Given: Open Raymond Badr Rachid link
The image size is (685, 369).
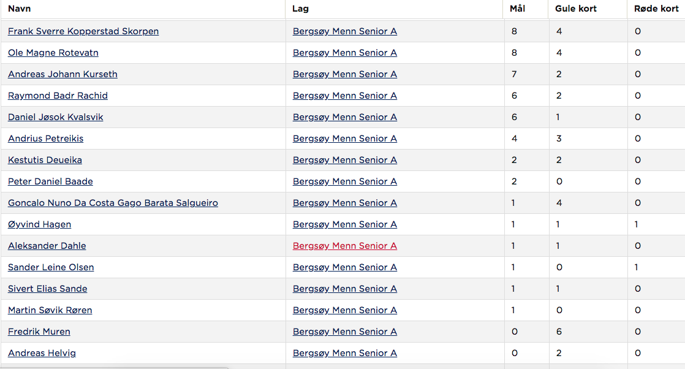Looking at the screenshot, I should [x=58, y=95].
